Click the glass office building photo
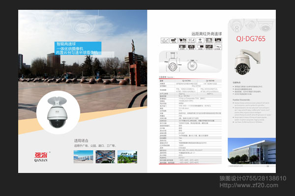Screen dimensions: 295x196 click(x=252, y=151)
